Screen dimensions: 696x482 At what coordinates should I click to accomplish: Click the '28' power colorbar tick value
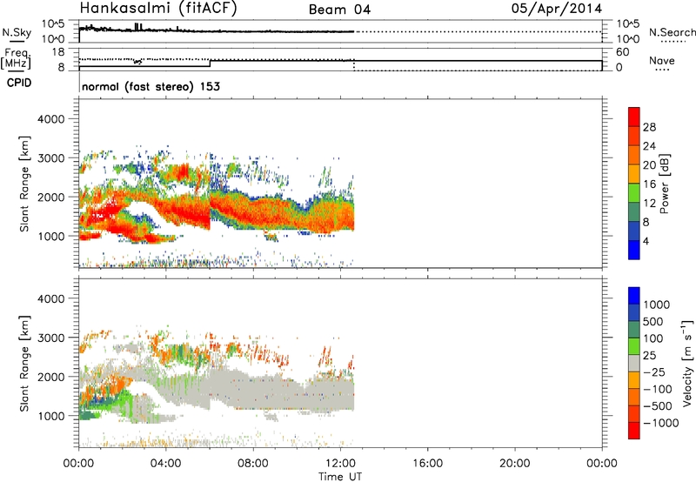tap(649, 127)
